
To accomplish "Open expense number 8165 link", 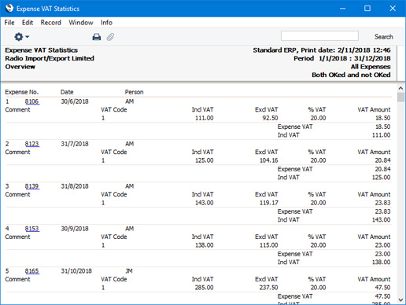I will coord(32,271).
